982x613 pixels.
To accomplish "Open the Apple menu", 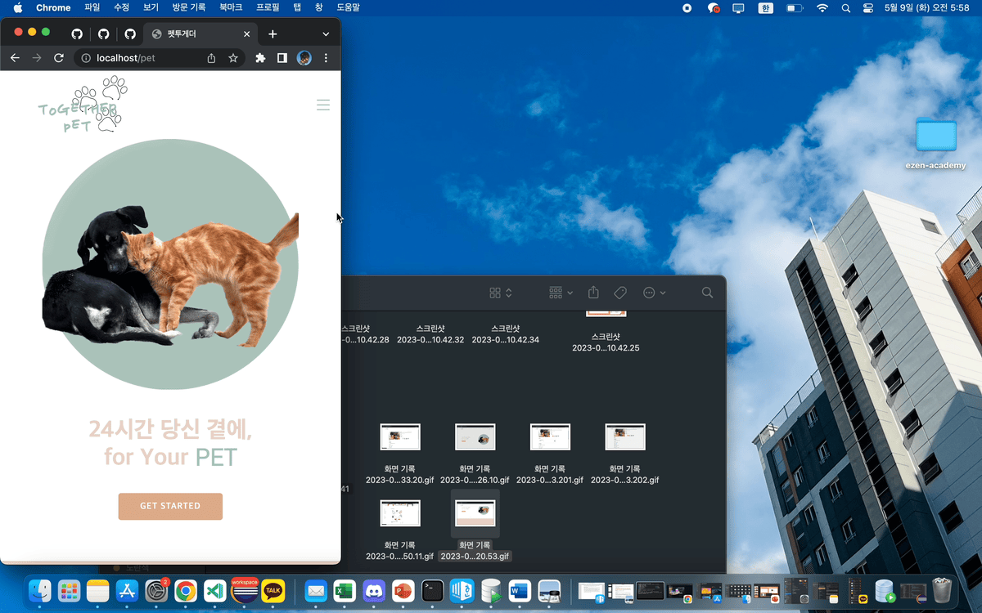I will (17, 7).
